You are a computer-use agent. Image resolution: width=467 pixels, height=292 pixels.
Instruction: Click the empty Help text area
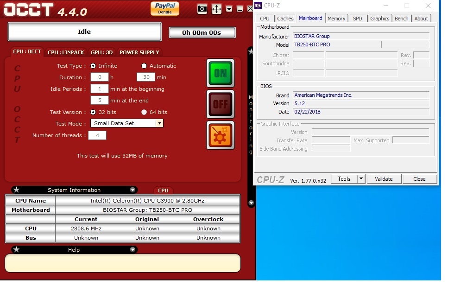(x=123, y=263)
